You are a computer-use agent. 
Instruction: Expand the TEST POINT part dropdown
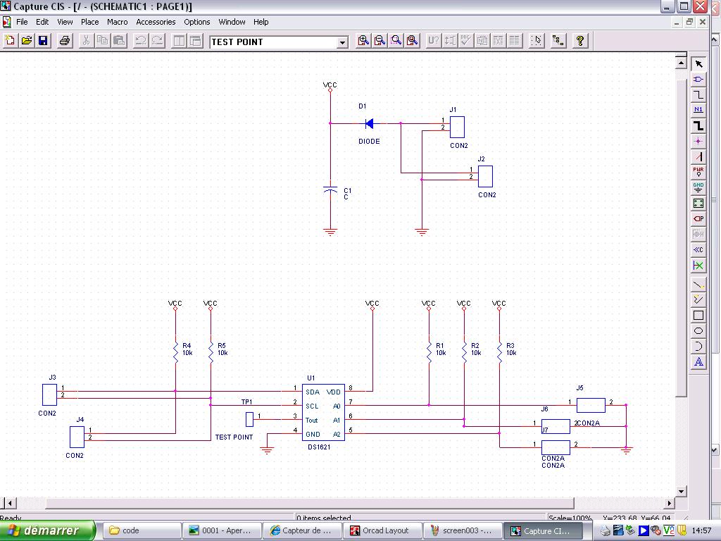[342, 42]
